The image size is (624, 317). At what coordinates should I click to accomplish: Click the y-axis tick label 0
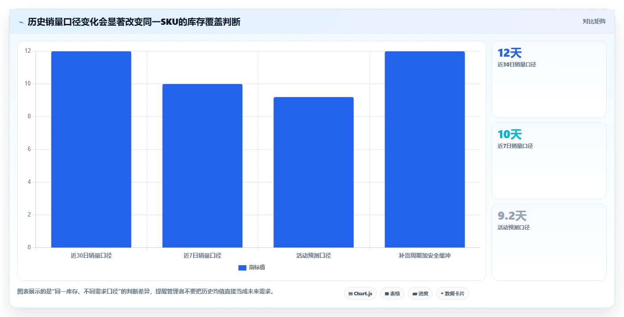(x=29, y=247)
